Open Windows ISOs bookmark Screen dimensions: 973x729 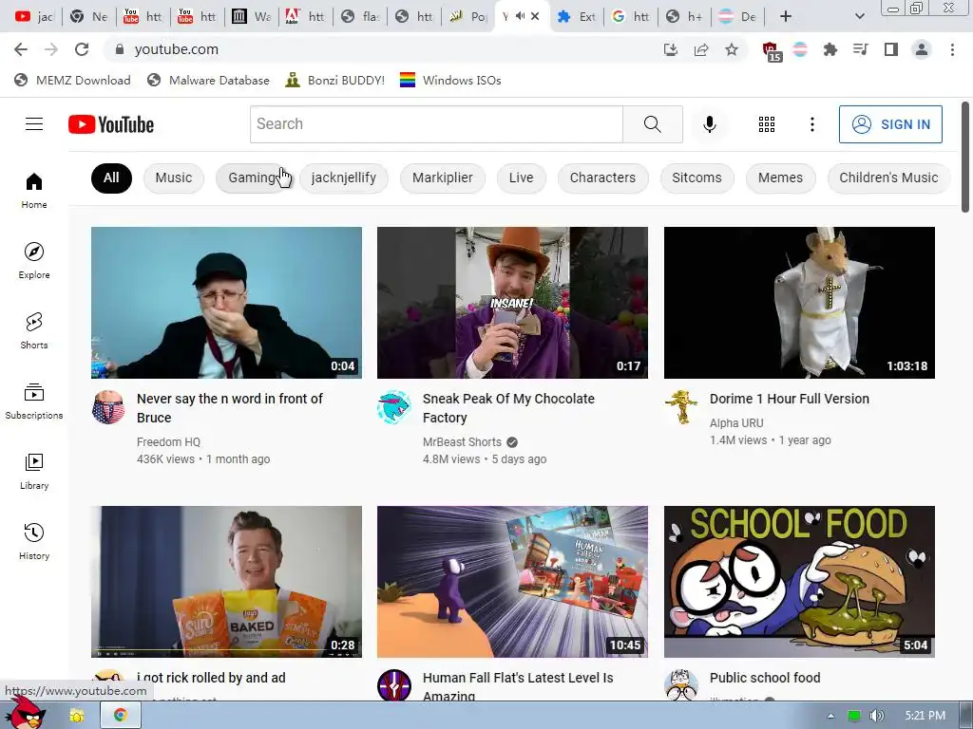(x=450, y=80)
